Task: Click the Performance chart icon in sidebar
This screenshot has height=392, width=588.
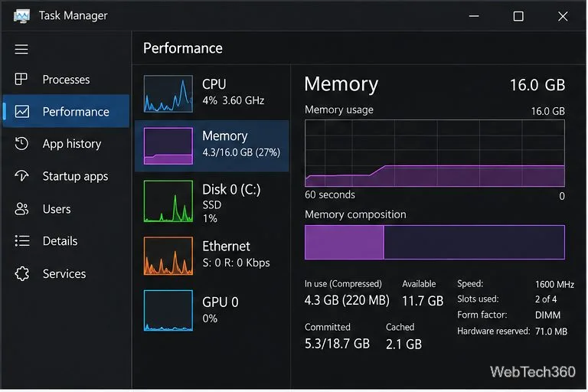Action: tap(21, 112)
